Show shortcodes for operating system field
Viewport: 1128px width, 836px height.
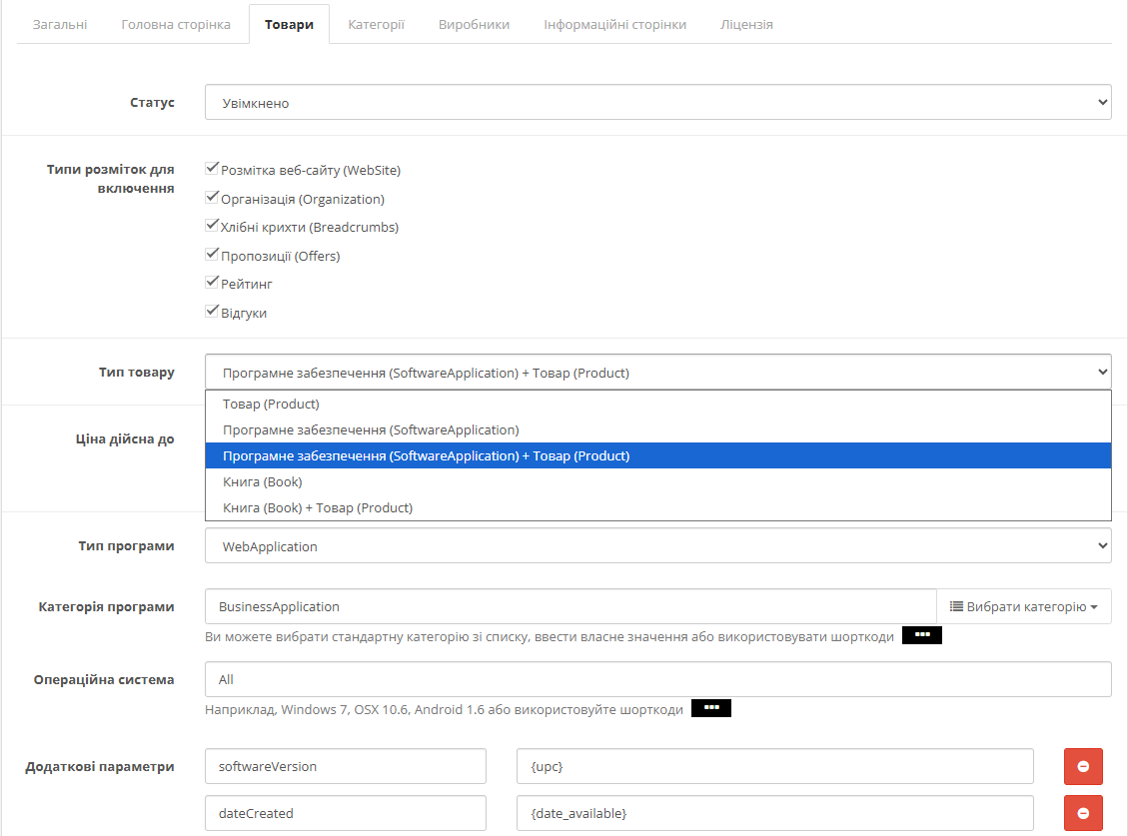coord(711,709)
